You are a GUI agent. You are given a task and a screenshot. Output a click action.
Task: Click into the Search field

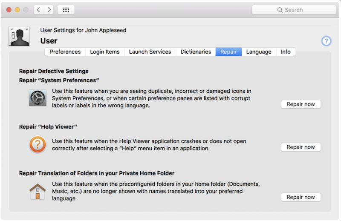pyautogui.click(x=294, y=10)
